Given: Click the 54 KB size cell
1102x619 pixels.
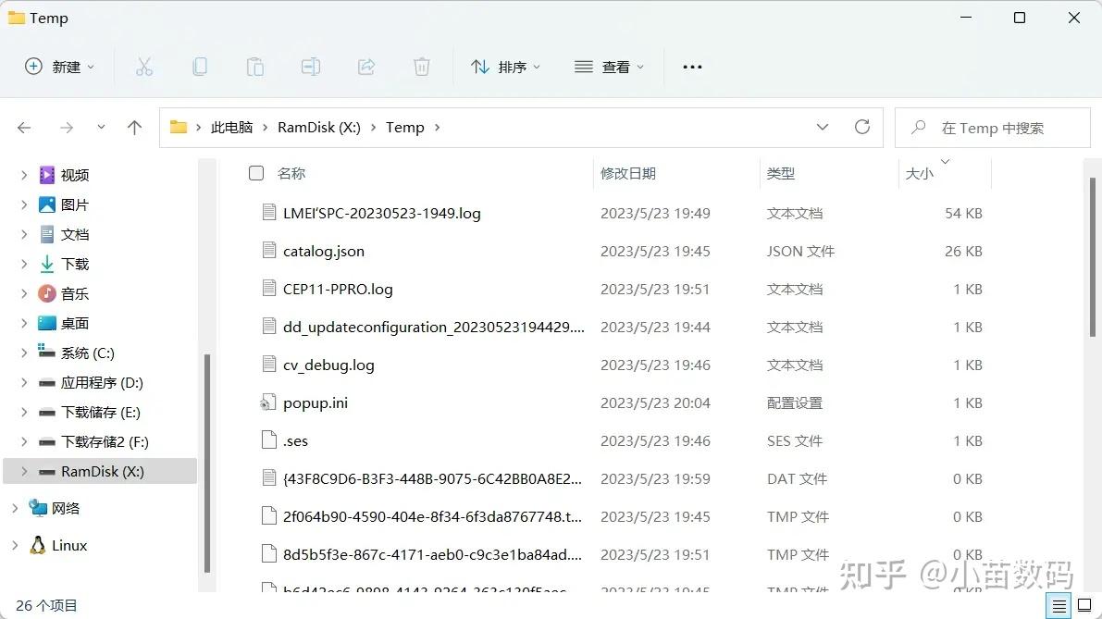Looking at the screenshot, I should tap(963, 213).
